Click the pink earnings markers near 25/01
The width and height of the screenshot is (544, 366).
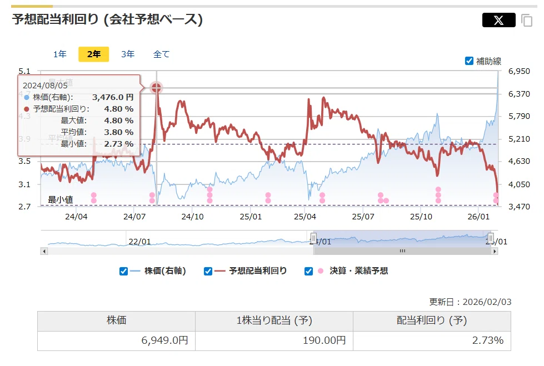pyautogui.click(x=268, y=198)
